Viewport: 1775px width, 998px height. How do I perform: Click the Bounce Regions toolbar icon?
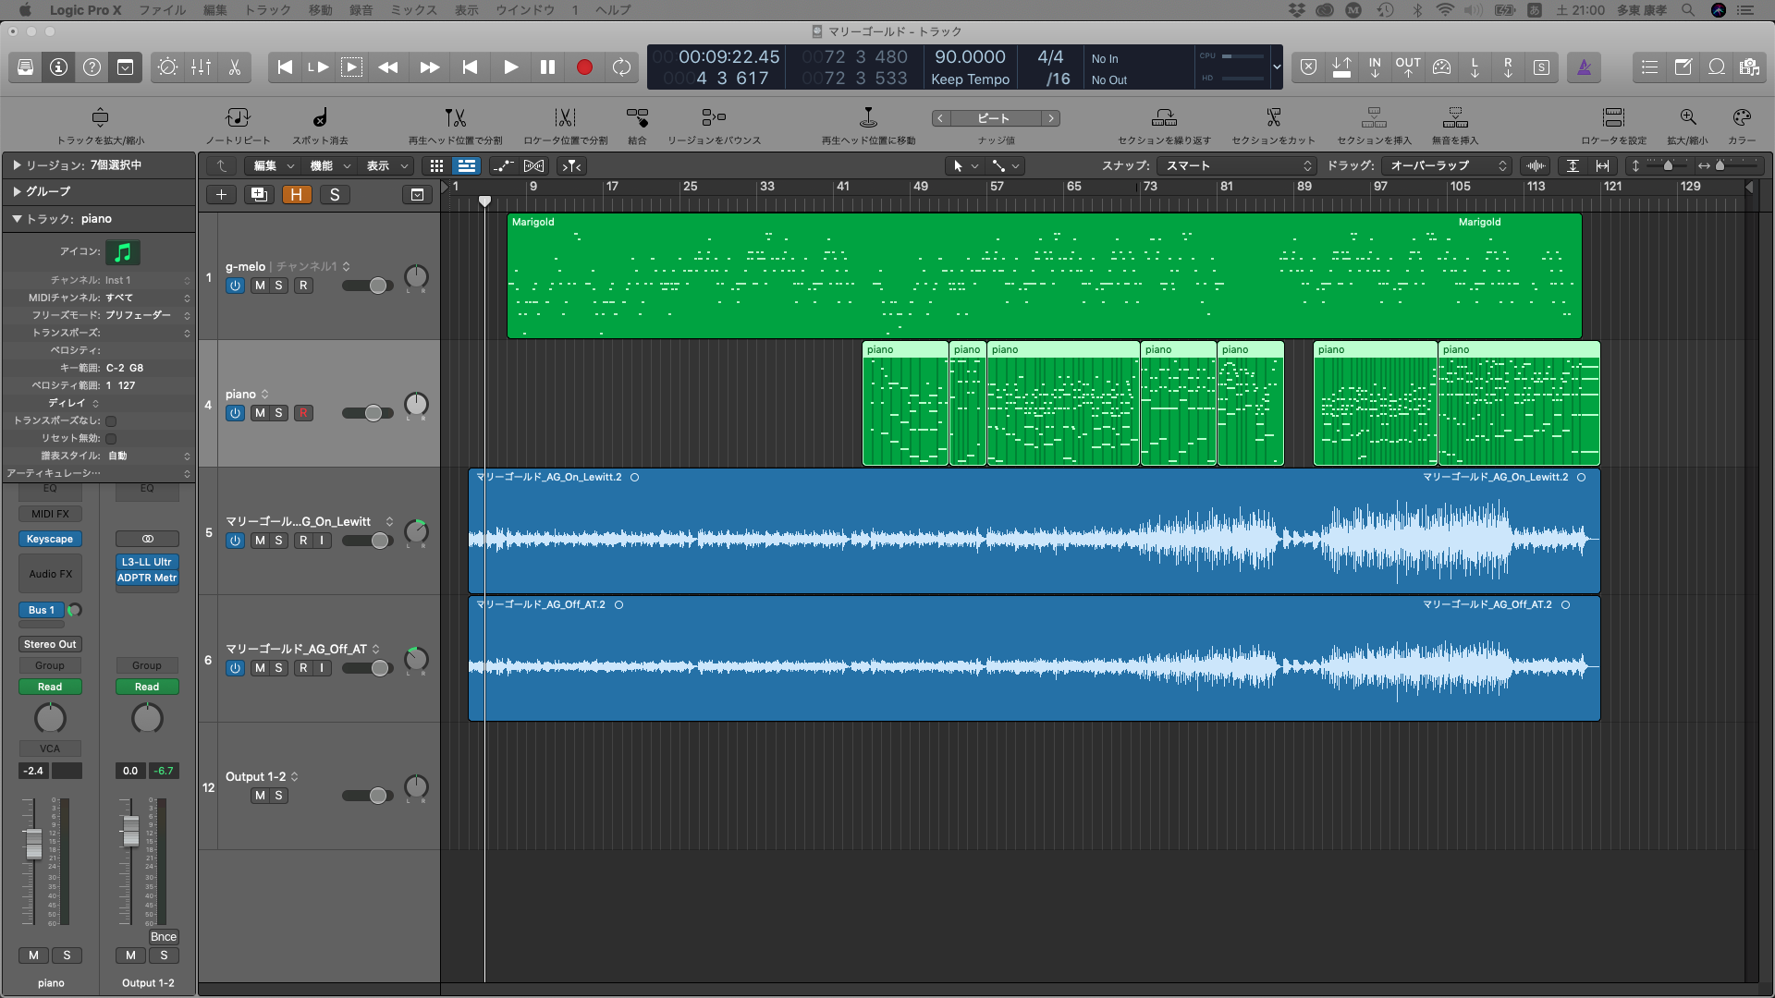(714, 118)
